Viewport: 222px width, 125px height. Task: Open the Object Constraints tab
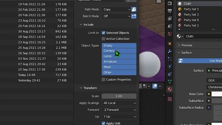170,74
